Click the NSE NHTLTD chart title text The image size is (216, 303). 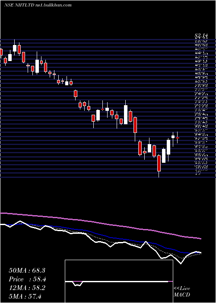(38, 5)
